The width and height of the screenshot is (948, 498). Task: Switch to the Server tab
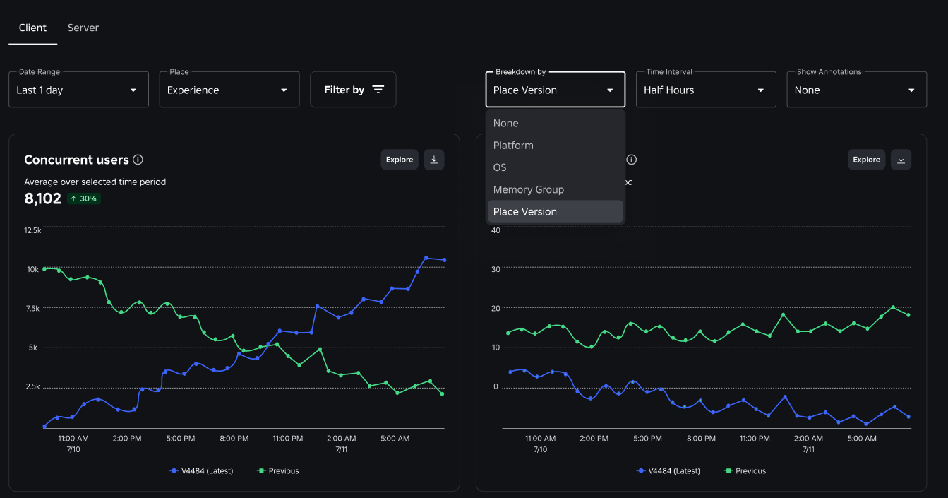click(x=83, y=28)
